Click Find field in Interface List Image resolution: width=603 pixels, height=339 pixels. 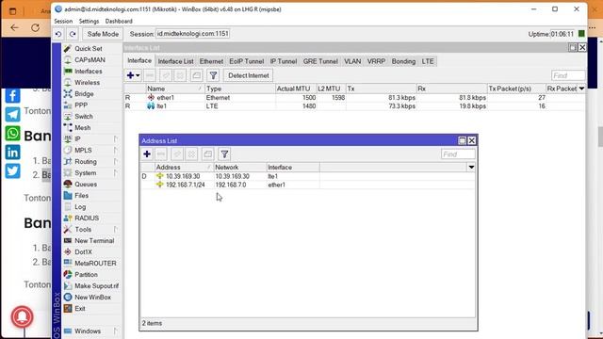(x=568, y=75)
